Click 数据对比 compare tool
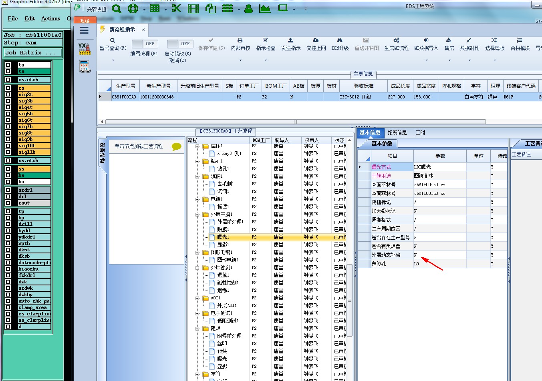Viewport: 542px width, 381px height. (x=469, y=44)
